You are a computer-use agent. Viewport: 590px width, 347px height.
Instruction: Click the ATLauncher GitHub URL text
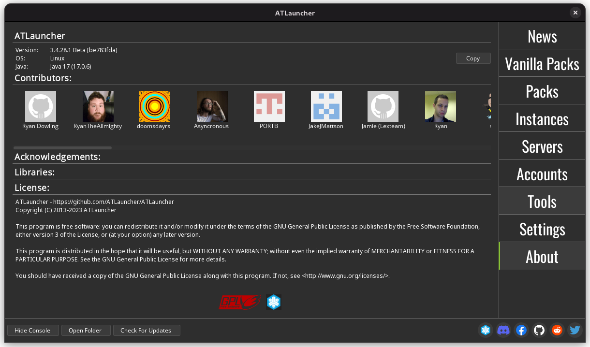[x=113, y=202]
